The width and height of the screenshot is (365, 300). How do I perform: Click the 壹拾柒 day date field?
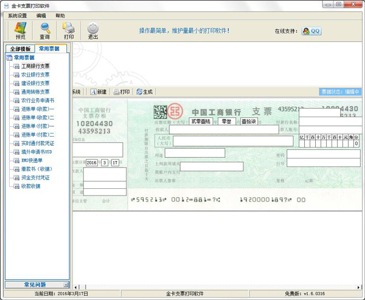point(249,121)
